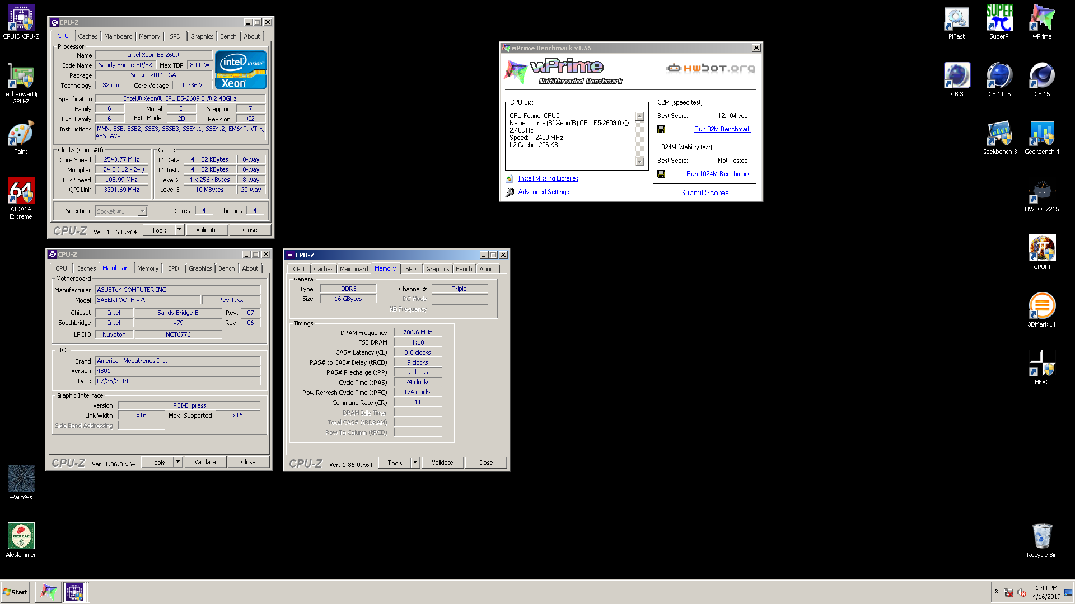The width and height of the screenshot is (1075, 604).
Task: Click Validate in top CPU-Z window
Action: pyautogui.click(x=207, y=230)
